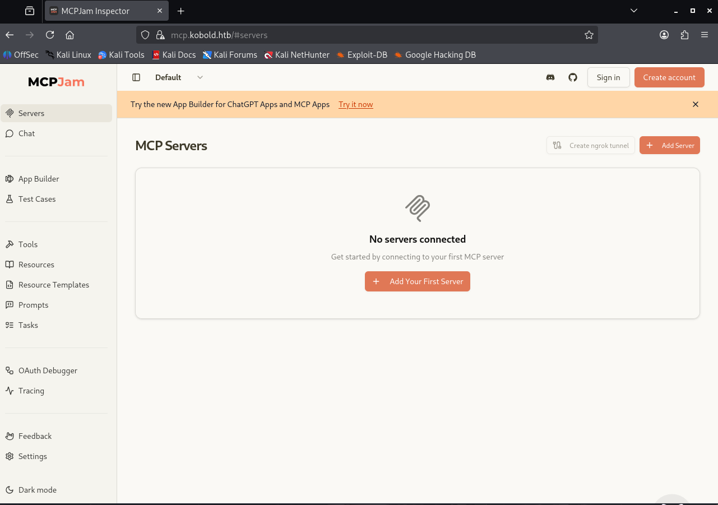Switch to Dark mode

click(37, 490)
